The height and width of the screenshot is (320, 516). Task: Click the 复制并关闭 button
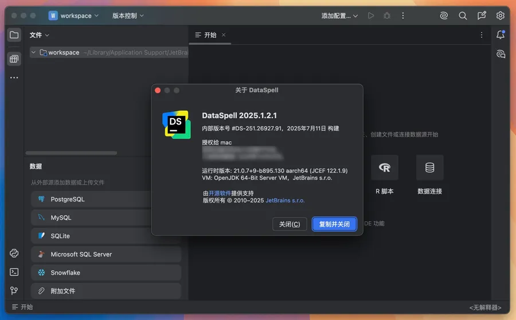pyautogui.click(x=334, y=224)
